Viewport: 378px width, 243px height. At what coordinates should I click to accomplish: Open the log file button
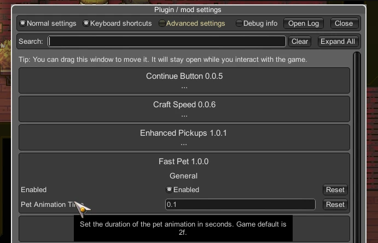coord(304,24)
